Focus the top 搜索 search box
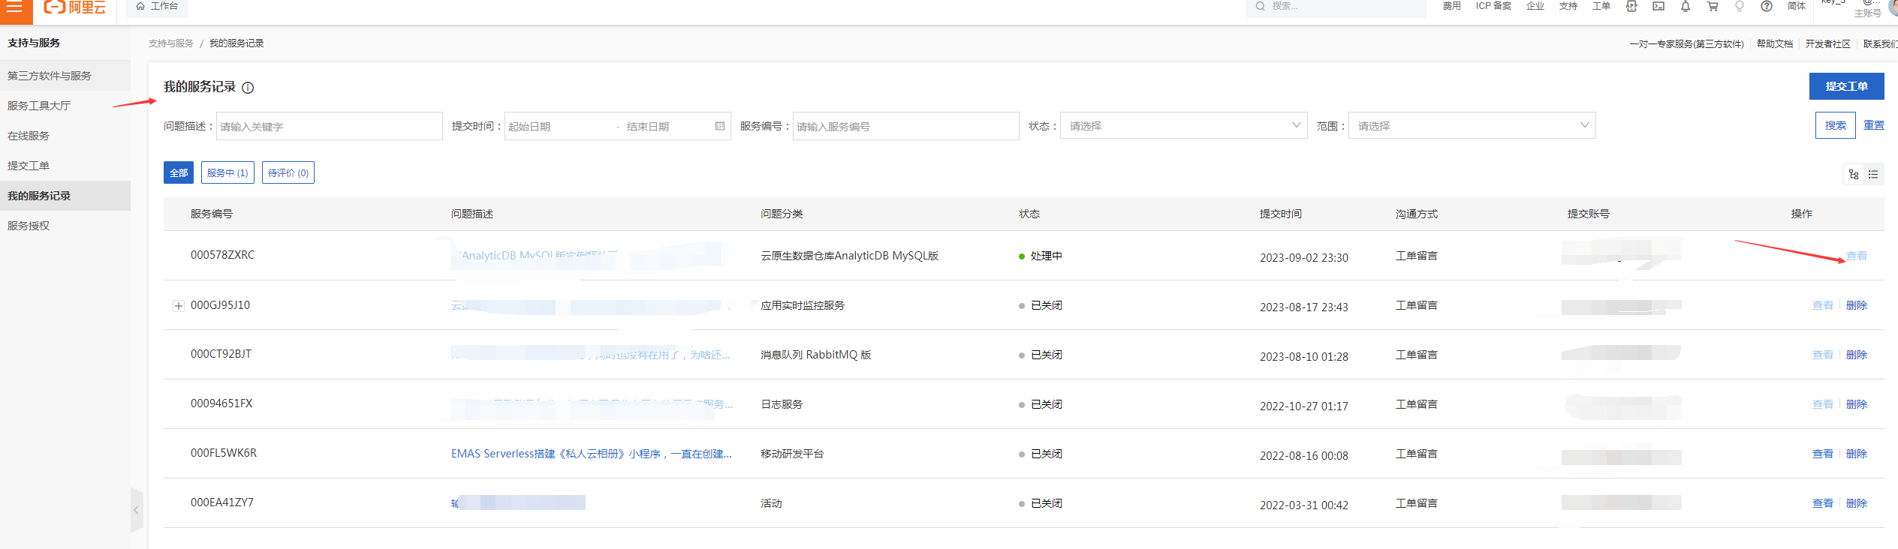 1336,6
